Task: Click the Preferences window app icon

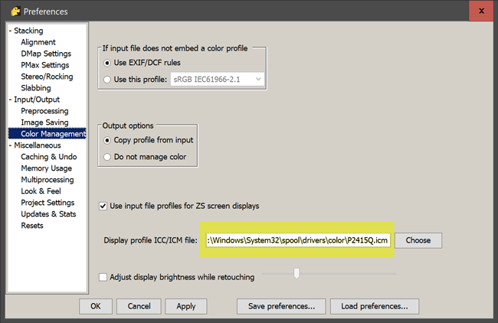Action: pyautogui.click(x=12, y=11)
